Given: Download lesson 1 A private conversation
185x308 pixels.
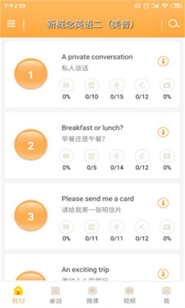Looking at the screenshot, I should click(x=163, y=61).
